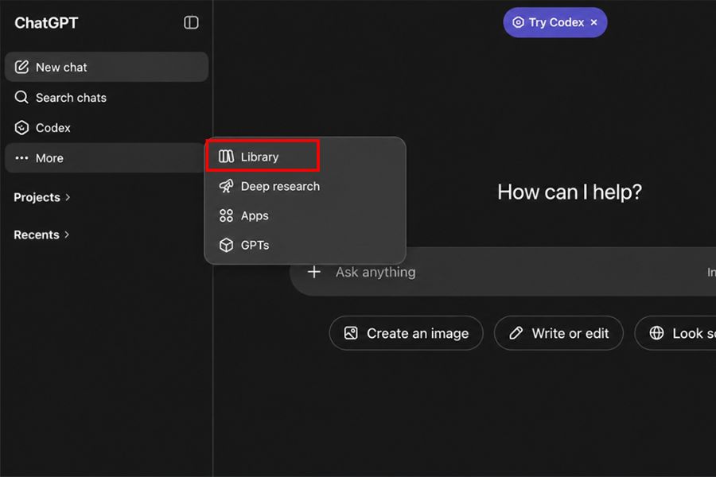Expand the Recents section chevron
Viewport: 716px width, 477px height.
click(67, 235)
